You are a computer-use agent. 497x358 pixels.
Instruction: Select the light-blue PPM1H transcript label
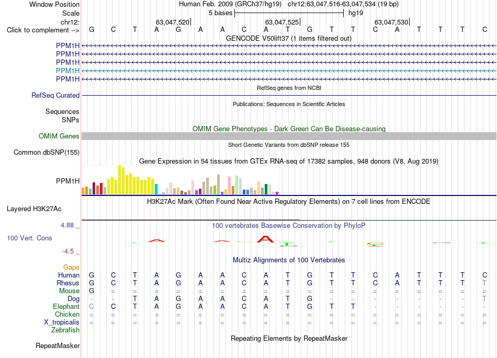point(67,71)
